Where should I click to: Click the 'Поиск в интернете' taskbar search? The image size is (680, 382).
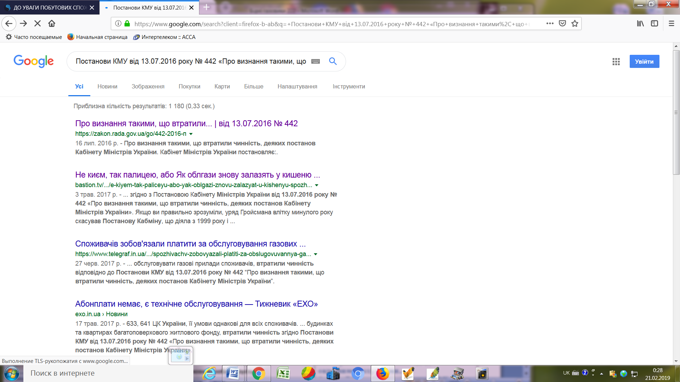click(108, 374)
